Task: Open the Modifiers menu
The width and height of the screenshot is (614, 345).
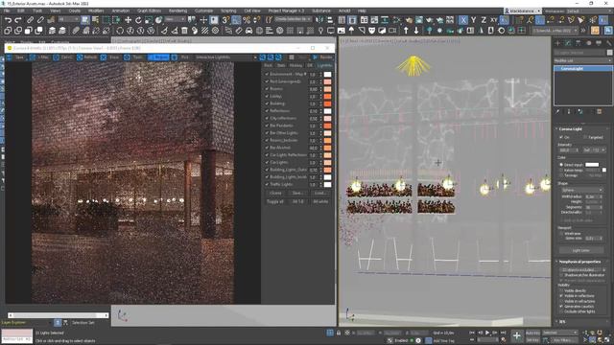Action: point(96,11)
